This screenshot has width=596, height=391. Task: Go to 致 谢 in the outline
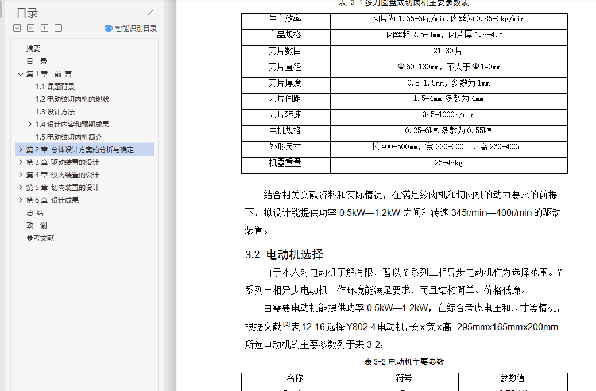37,225
